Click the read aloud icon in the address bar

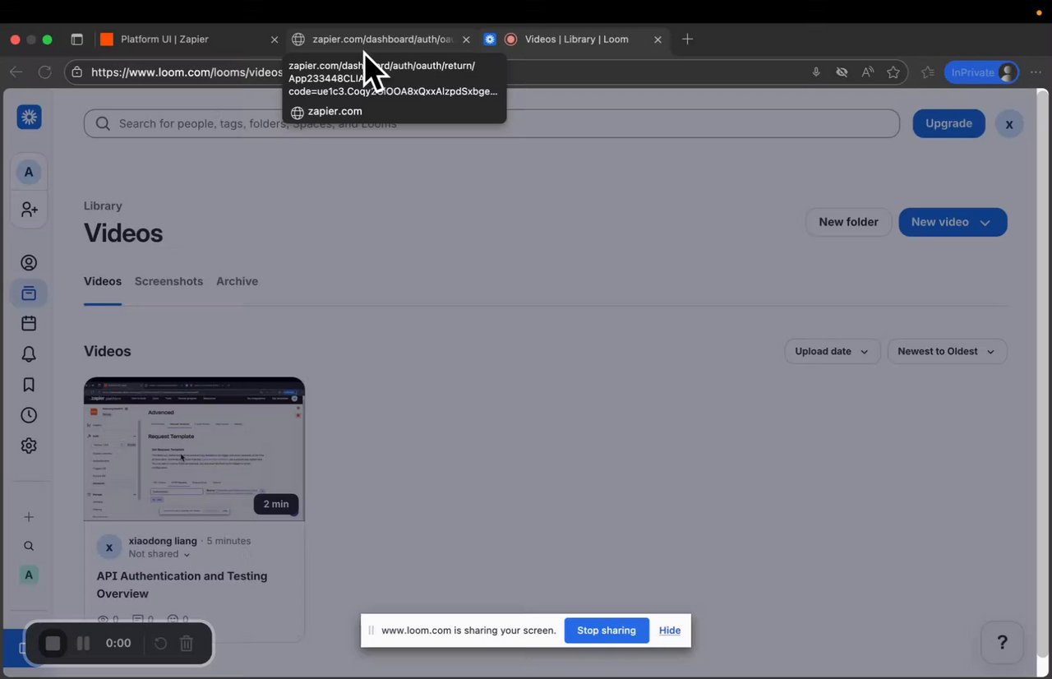click(x=868, y=72)
